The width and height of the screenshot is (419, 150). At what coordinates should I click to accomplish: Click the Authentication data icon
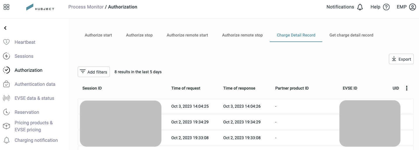coord(6,84)
